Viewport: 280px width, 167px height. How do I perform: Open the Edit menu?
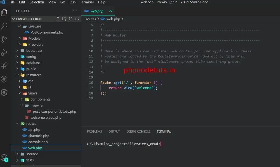pos(22,2)
